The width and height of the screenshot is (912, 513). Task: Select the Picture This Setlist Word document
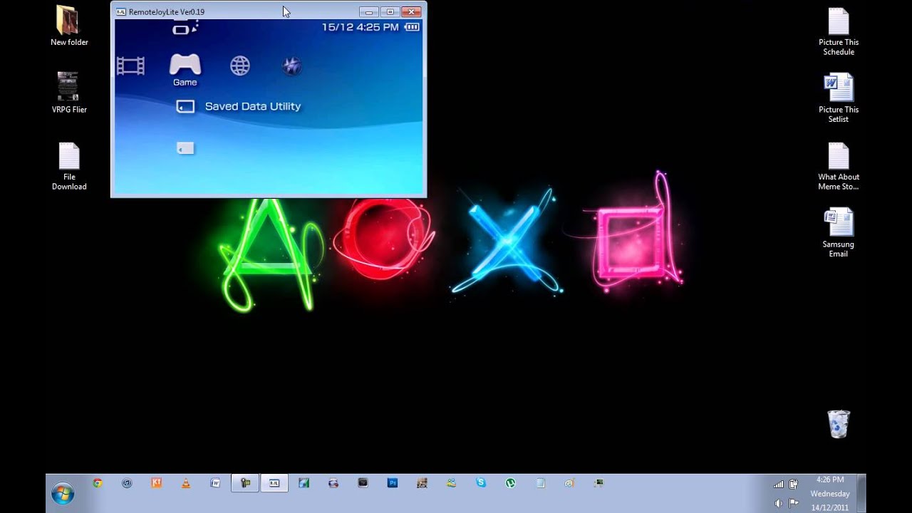839,98
